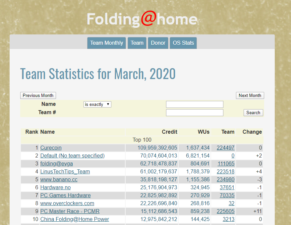This screenshot has width=291, height=225.
Task: Click the Folding@home logo
Action: 142,19
